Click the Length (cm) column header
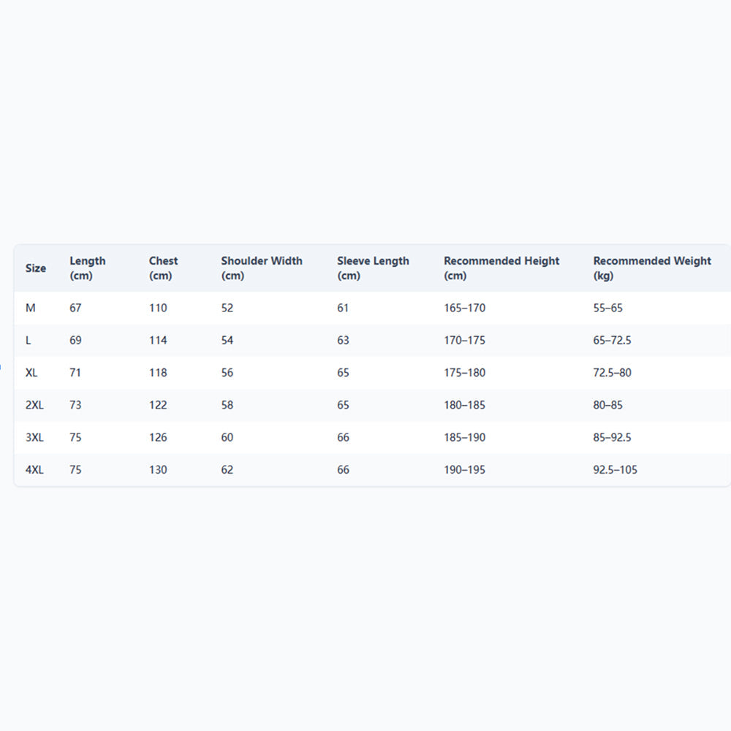 pyautogui.click(x=88, y=268)
